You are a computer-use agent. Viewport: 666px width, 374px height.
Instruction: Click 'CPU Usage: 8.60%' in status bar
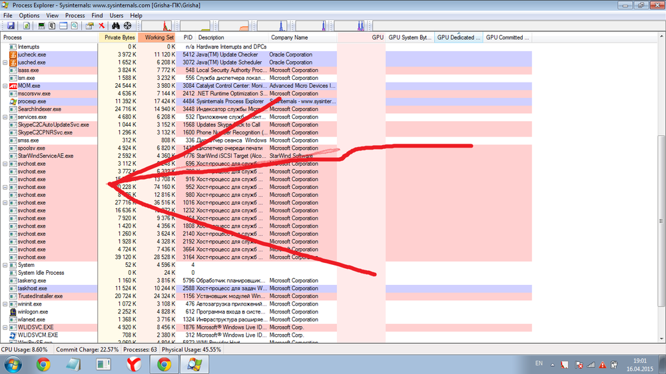(x=24, y=350)
